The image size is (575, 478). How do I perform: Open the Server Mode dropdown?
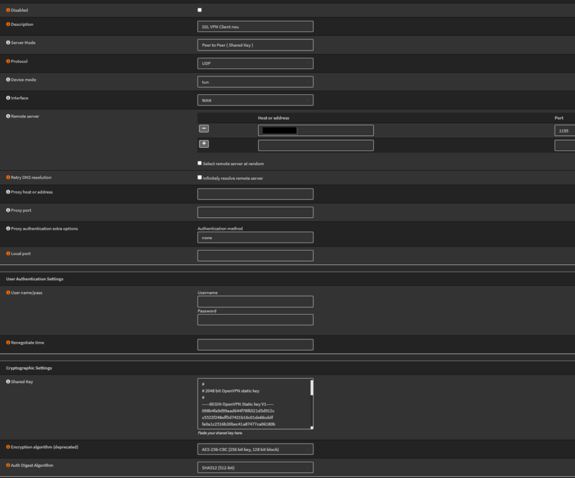click(255, 45)
